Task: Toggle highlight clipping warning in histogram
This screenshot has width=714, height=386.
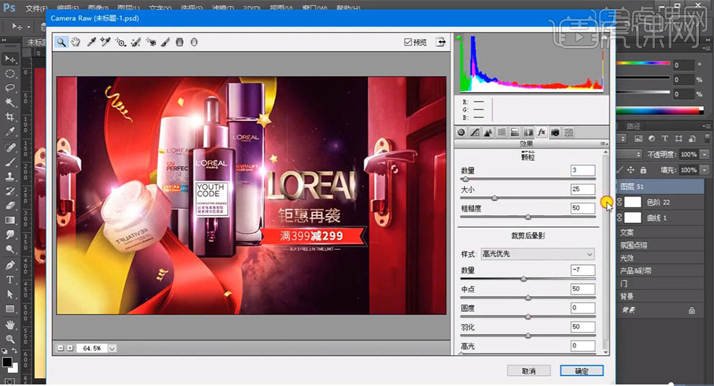Action: (604, 37)
